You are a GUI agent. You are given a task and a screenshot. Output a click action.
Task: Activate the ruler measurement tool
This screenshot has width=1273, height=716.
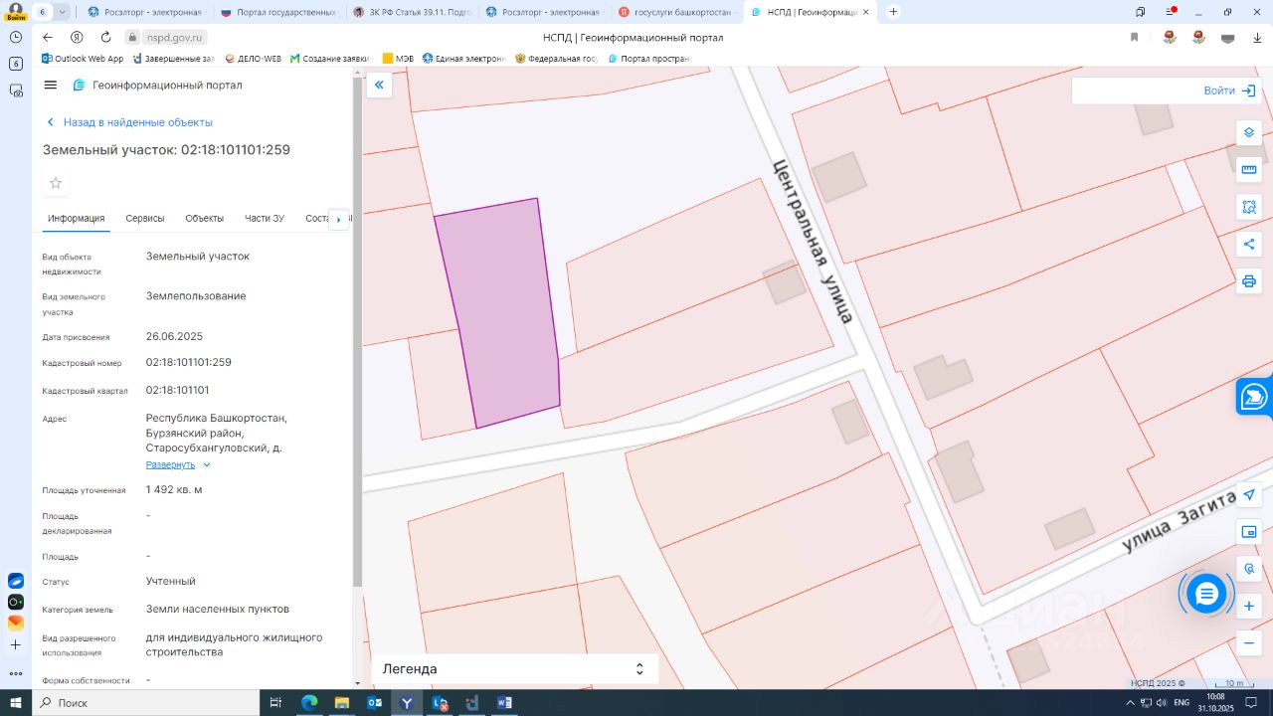1249,169
